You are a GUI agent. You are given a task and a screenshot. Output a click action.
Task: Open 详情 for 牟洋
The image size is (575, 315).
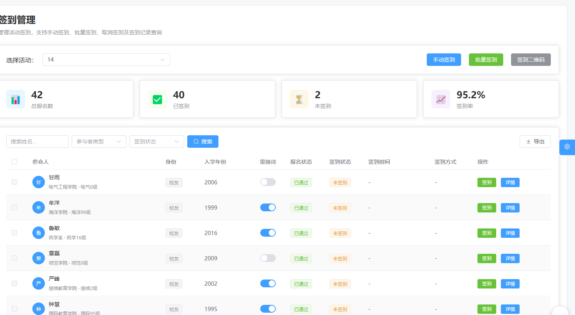click(x=510, y=208)
